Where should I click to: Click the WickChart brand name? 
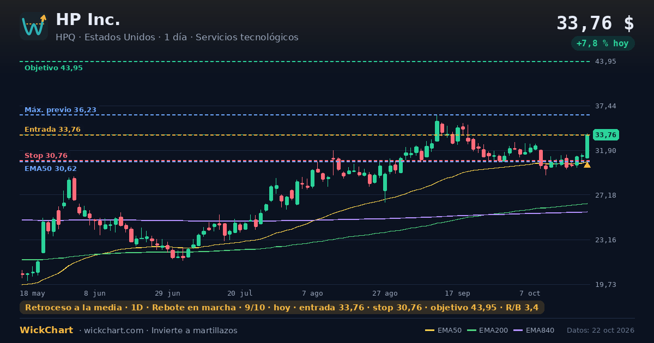pos(46,330)
